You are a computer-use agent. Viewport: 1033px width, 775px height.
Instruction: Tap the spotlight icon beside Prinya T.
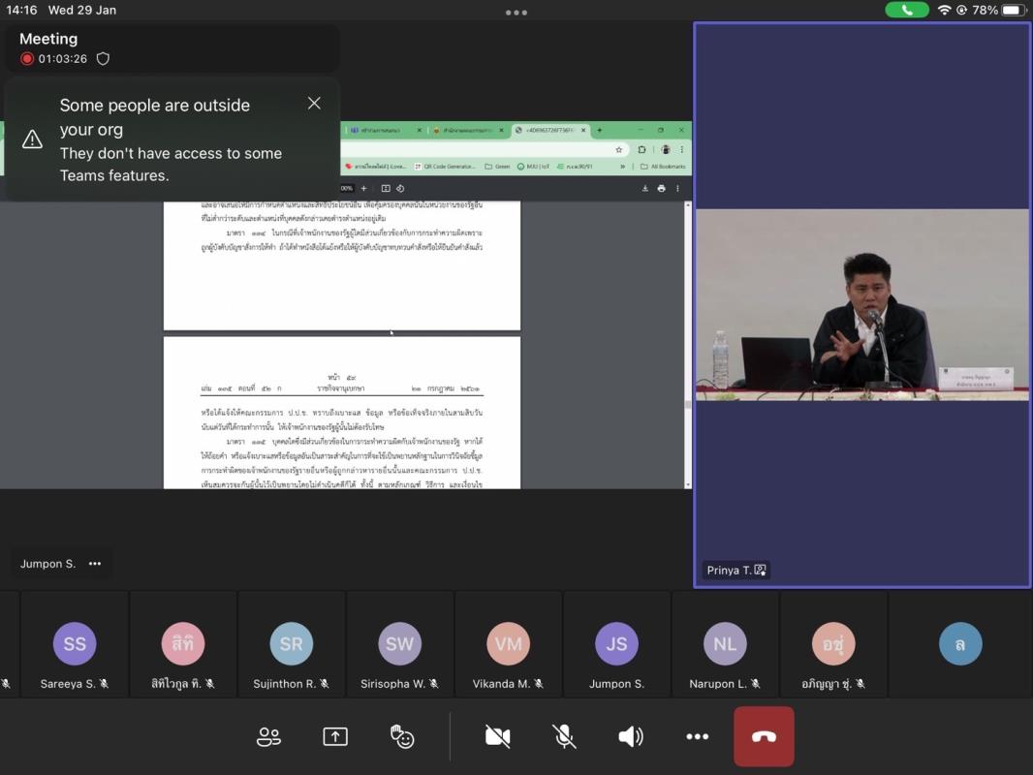[761, 571]
